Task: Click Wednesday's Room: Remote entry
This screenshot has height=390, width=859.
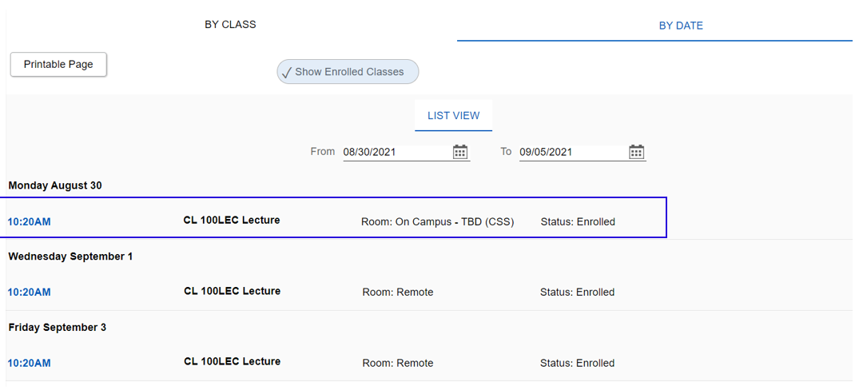Action: coord(398,292)
